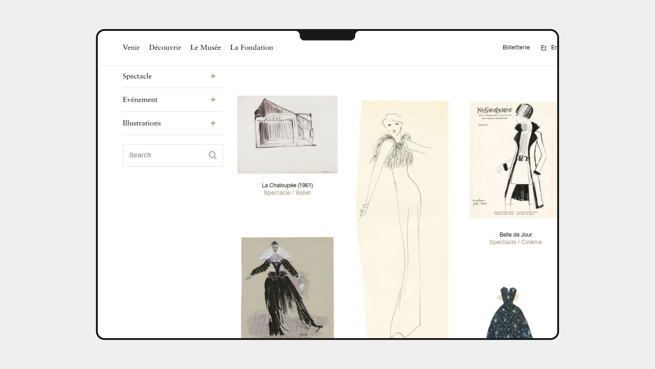Viewport: 655px width, 369px height.
Task: Open the Venir menu
Action: pos(131,48)
